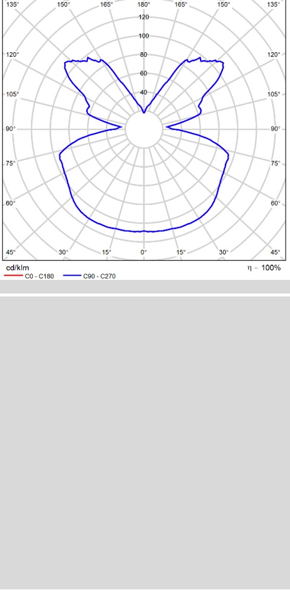
Task: Click the radial scale value 120
Action: [x=144, y=17]
